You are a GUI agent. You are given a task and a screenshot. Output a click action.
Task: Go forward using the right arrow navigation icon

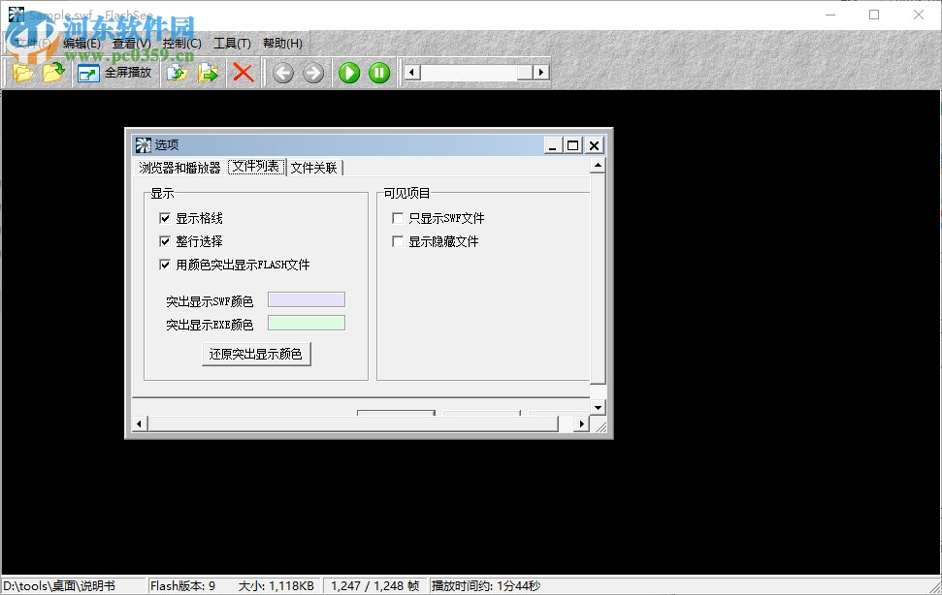click(x=311, y=72)
